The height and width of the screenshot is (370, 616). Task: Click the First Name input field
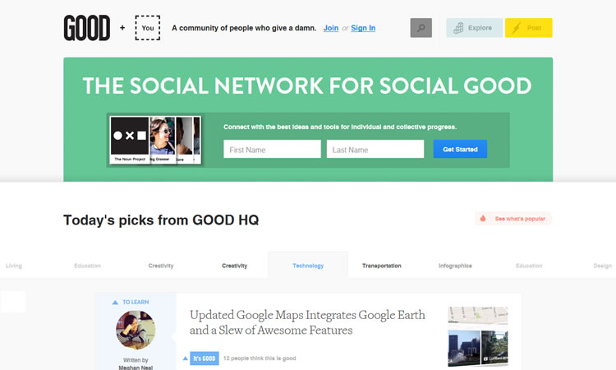point(272,150)
